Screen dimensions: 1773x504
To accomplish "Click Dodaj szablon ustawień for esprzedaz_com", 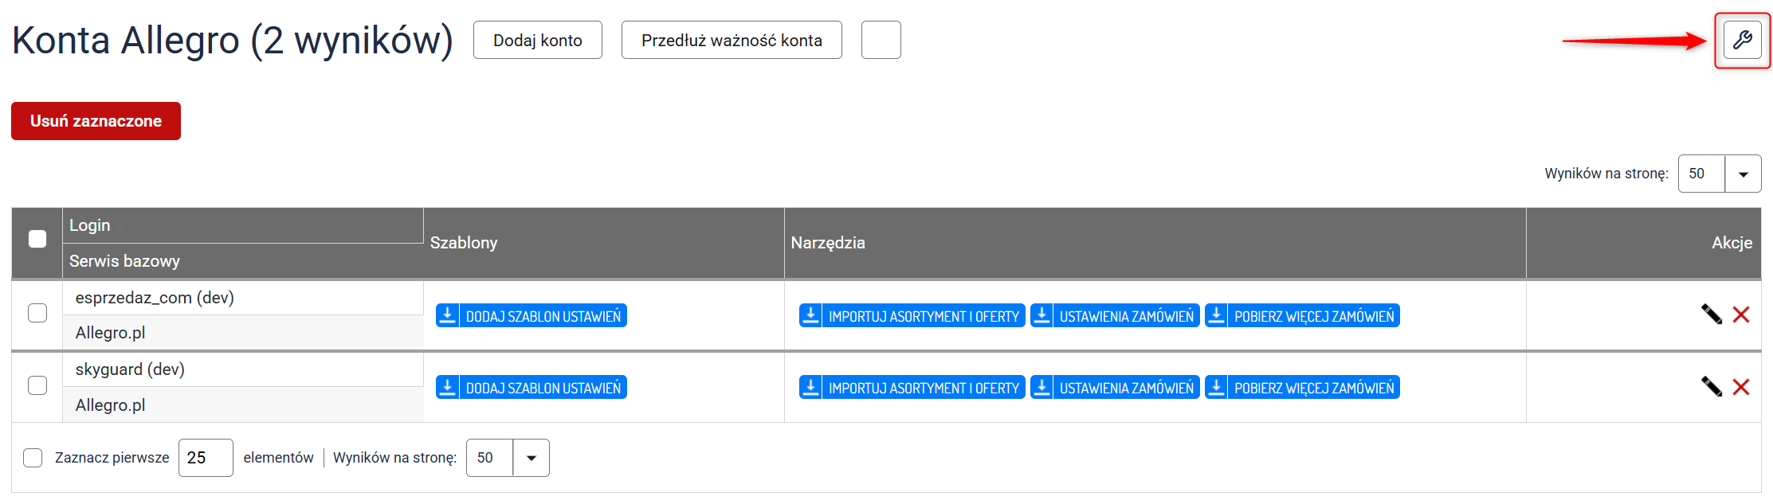I will click(532, 316).
